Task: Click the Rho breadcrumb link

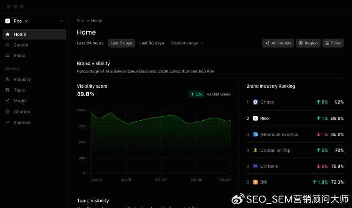Action: (x=81, y=21)
